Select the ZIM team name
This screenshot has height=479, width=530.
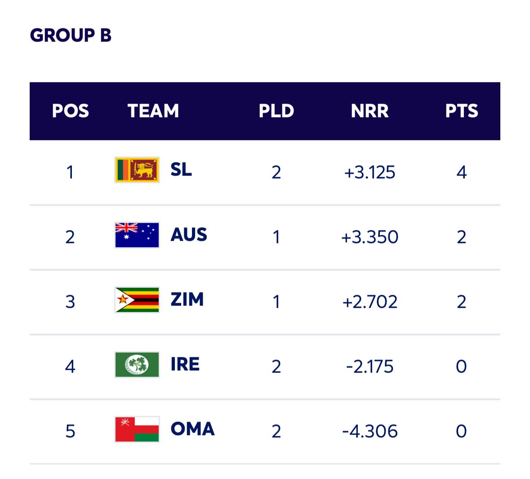tap(187, 300)
